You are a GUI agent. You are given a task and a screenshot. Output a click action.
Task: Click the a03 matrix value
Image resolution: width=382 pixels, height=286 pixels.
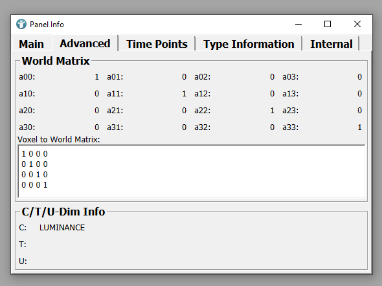tap(359, 77)
